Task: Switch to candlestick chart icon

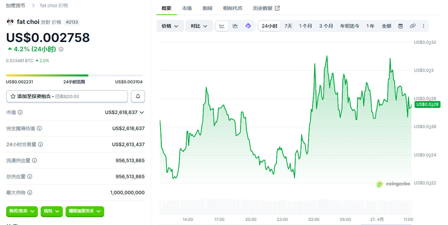Action: (235, 26)
